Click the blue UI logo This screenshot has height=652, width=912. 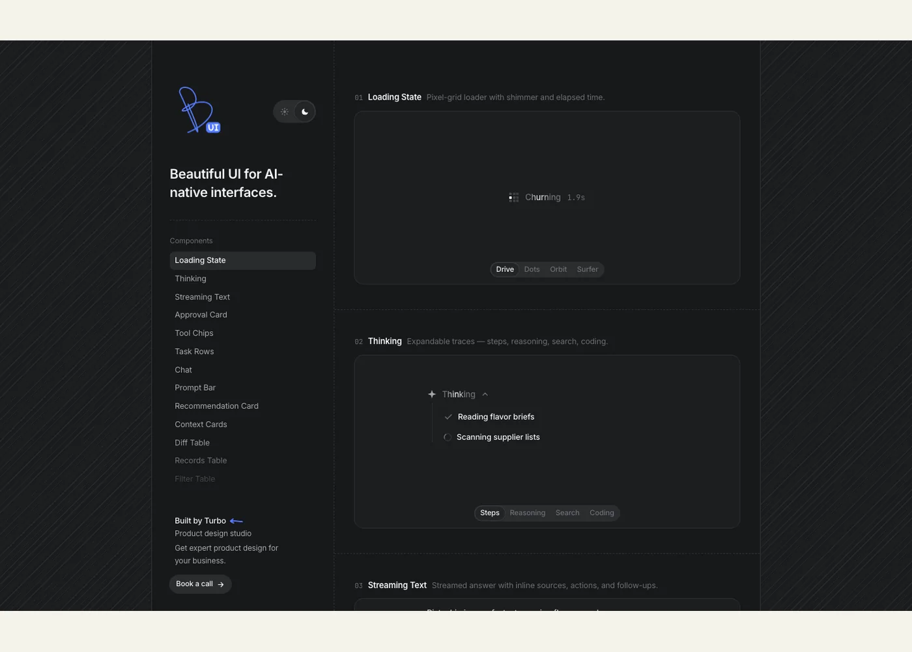tap(199, 110)
